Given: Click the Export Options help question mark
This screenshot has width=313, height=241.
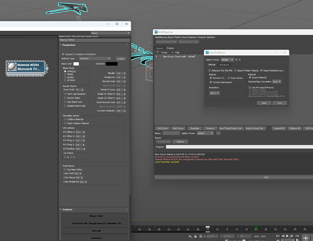Looking at the screenshot, I should [x=275, y=53].
